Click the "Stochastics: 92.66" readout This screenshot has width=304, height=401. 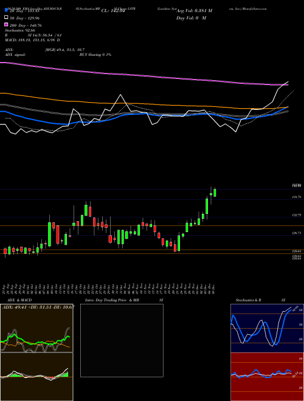click(20, 30)
